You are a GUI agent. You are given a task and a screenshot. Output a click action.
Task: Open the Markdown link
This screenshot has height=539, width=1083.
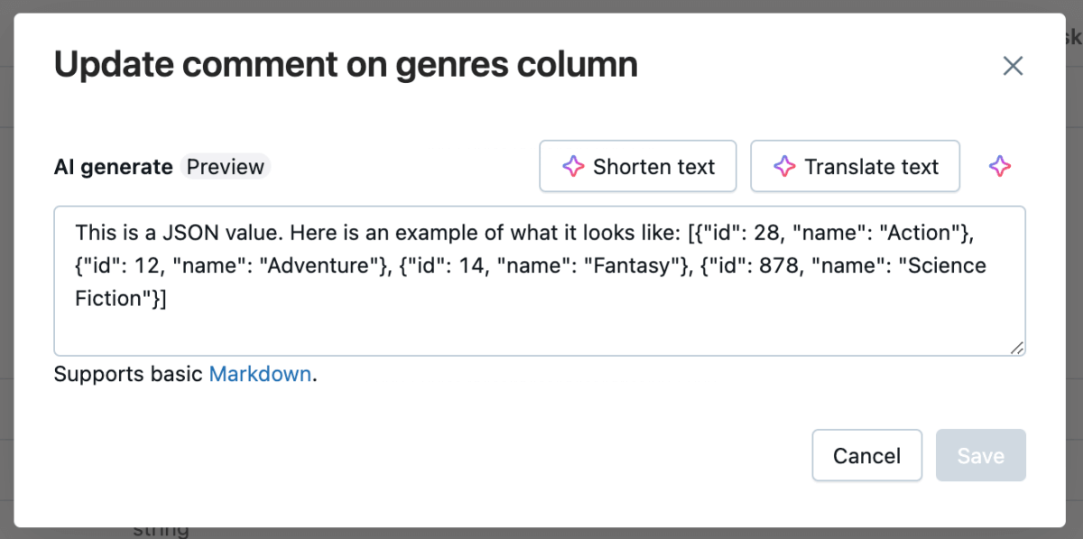point(260,374)
